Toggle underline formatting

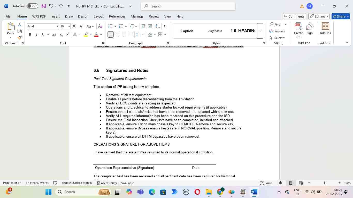[43, 35]
